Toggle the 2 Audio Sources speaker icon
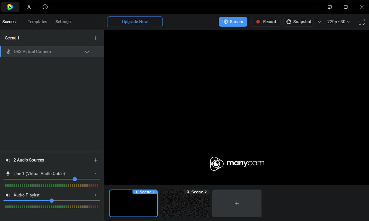369x221 pixels. (x=8, y=160)
